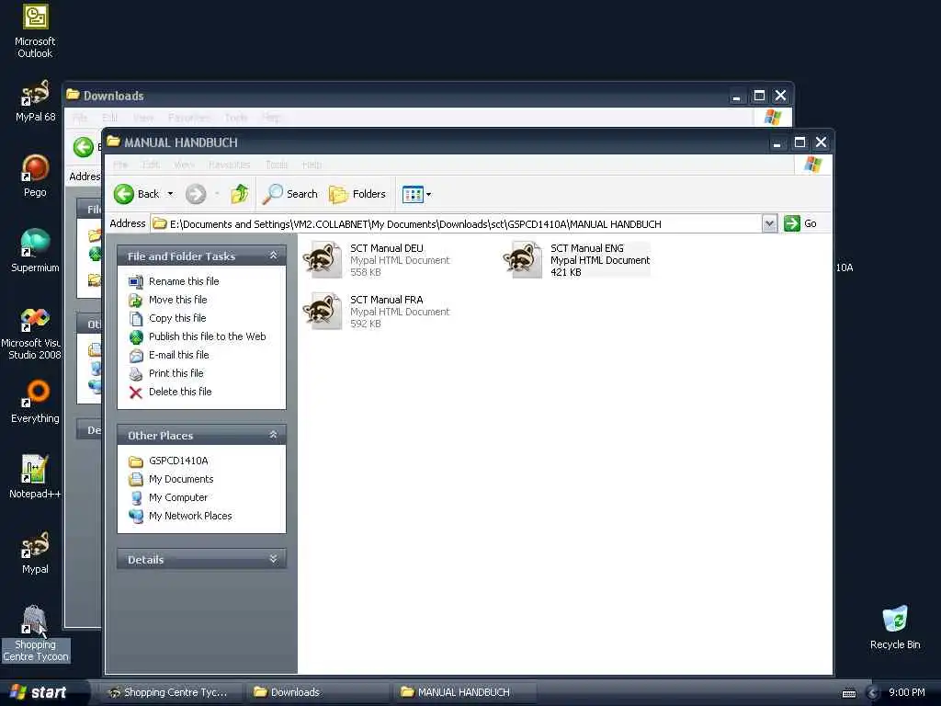This screenshot has height=706, width=941.
Task: Click E-mail this file envelope icon
Action: click(x=136, y=356)
